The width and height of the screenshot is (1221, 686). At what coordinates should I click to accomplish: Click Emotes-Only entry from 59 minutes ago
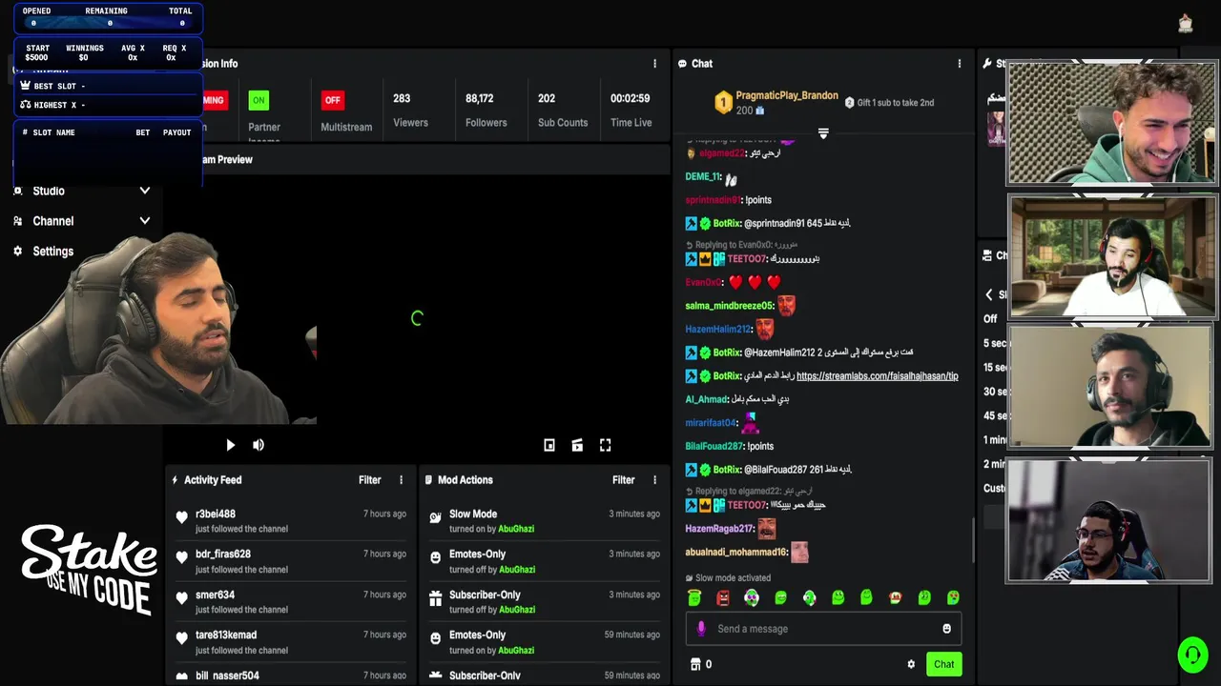click(545, 642)
